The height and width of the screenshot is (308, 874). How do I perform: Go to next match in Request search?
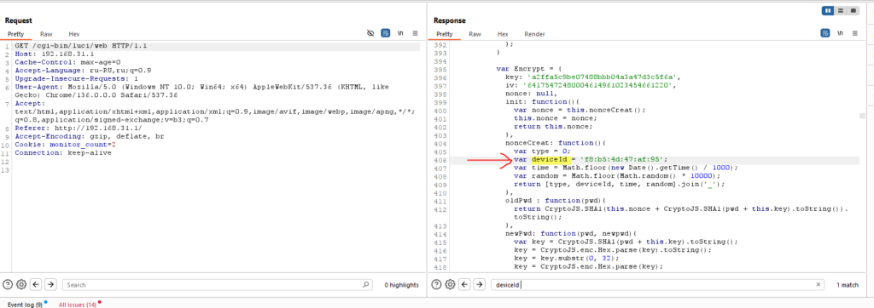(50, 285)
